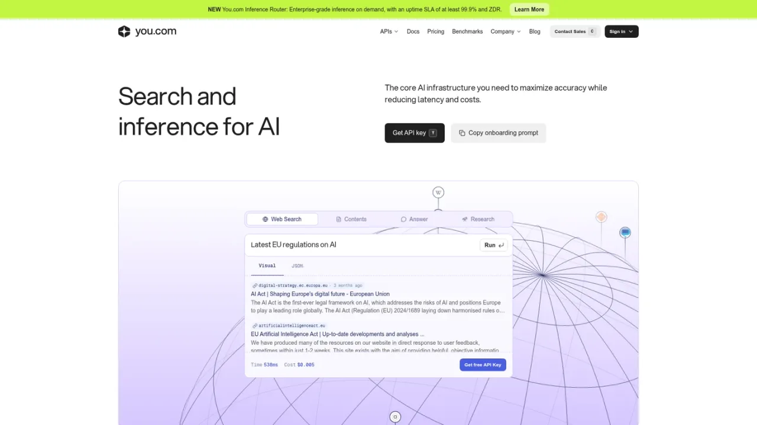This screenshot has width=757, height=425.
Task: Click the Contact Sales button
Action: pos(575,31)
